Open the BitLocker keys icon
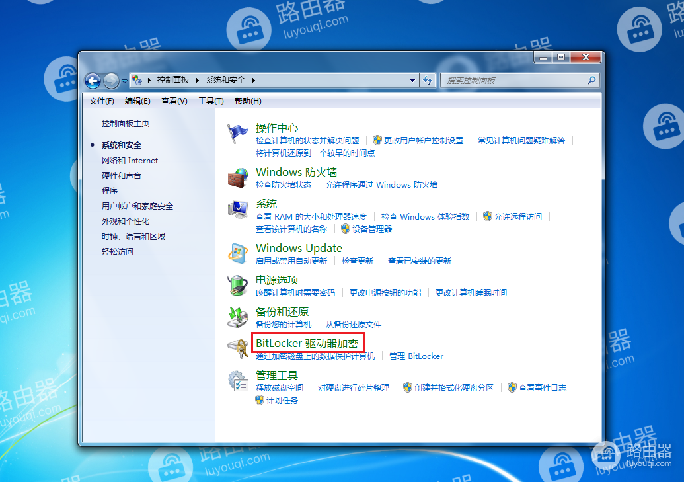This screenshot has height=482, width=684. [x=238, y=348]
